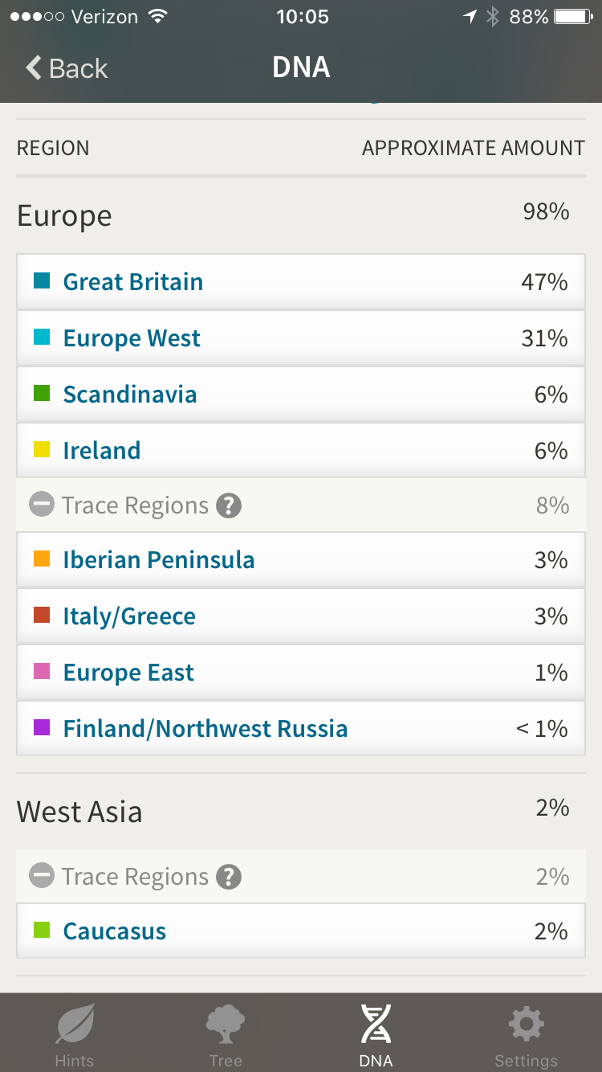Tap the DNA helix icon

[x=376, y=1025]
